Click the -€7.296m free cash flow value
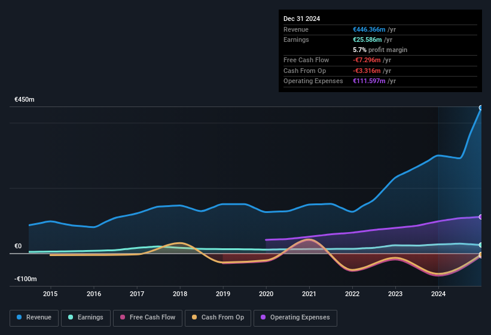Image resolution: width=491 pixels, height=335 pixels. [367, 60]
